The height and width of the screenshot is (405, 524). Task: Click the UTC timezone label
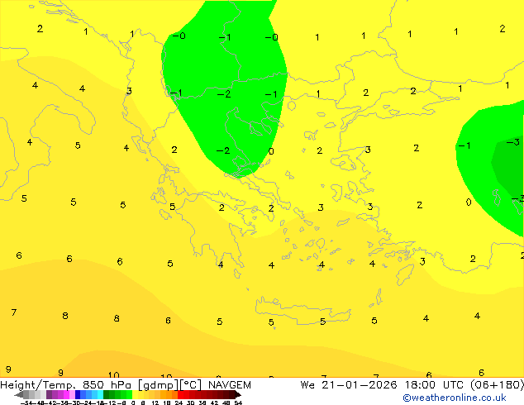click(x=453, y=385)
